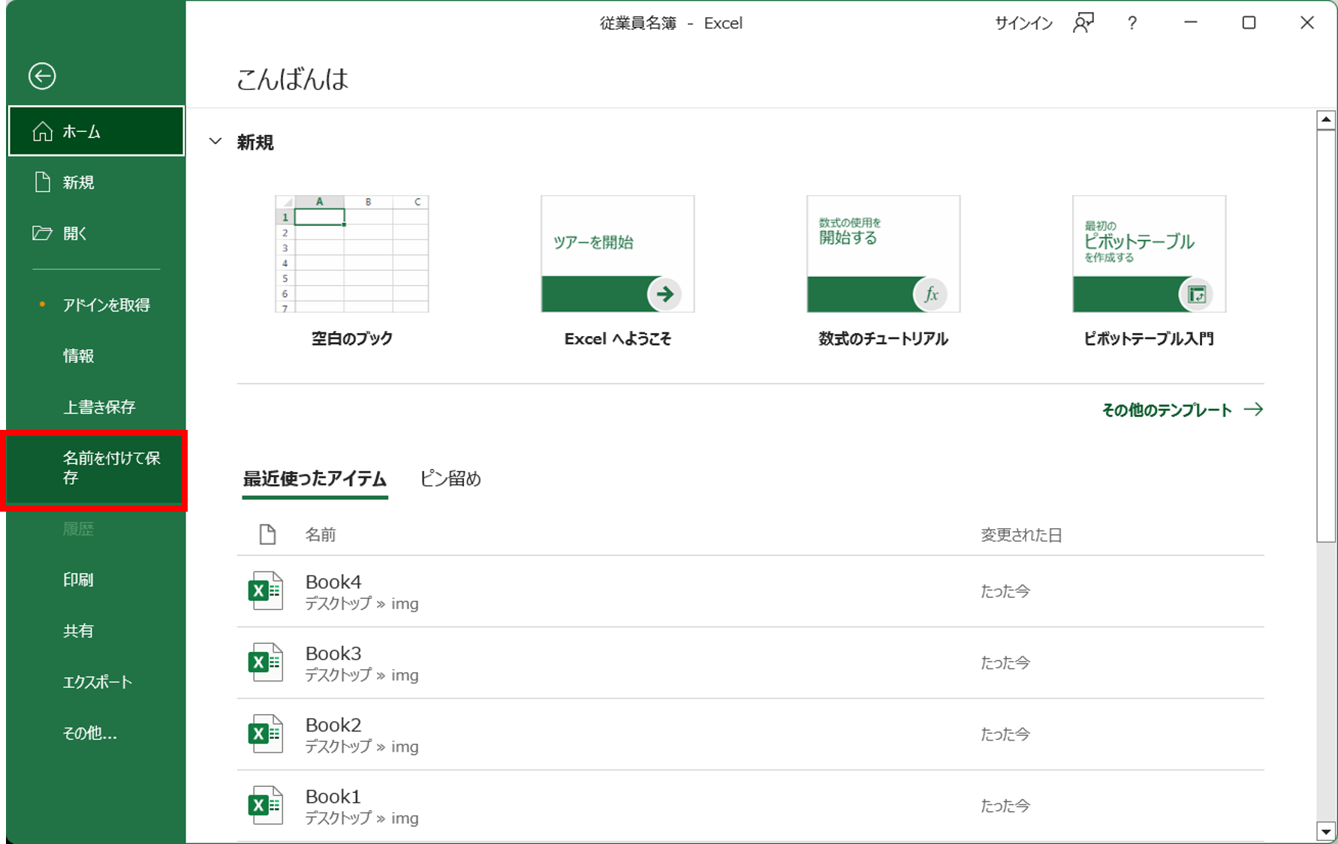1338x844 pixels.
Task: Click the Book4 Excel file icon
Action: click(x=265, y=591)
